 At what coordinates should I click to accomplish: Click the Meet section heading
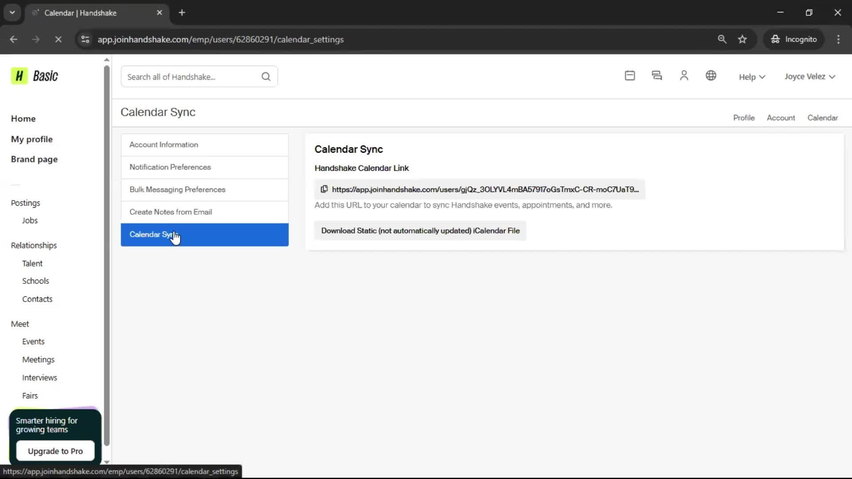(20, 324)
